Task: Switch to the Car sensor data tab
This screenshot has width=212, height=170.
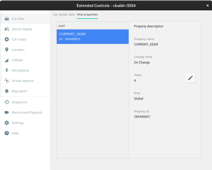Action: coord(64,14)
